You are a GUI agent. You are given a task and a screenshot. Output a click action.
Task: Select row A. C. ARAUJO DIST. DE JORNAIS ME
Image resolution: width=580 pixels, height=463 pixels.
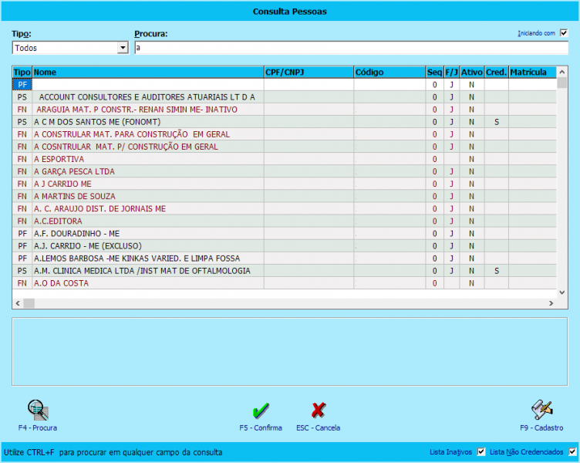[x=285, y=209]
